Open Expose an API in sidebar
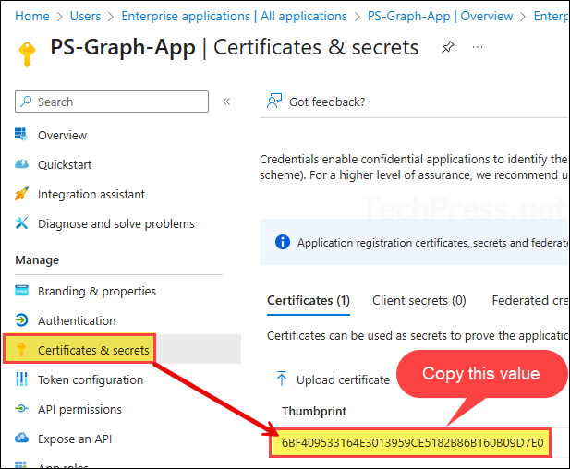Viewport: 570px width, 469px height. (x=76, y=439)
